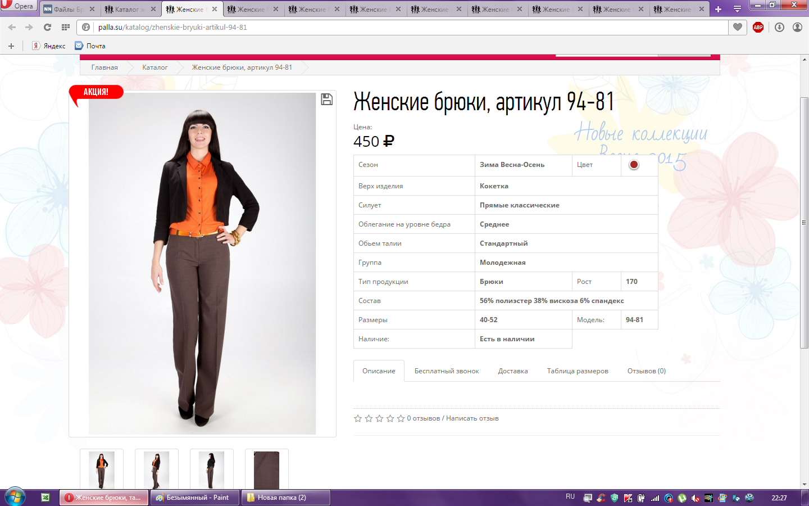
Task: Click the address bar URL field
Action: click(393, 27)
